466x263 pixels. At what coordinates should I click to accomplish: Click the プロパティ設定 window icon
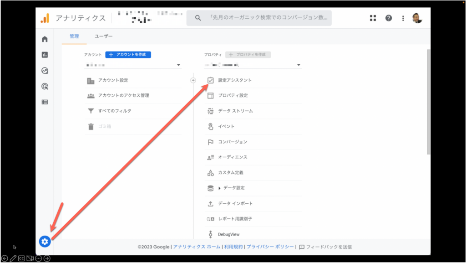pyautogui.click(x=210, y=96)
